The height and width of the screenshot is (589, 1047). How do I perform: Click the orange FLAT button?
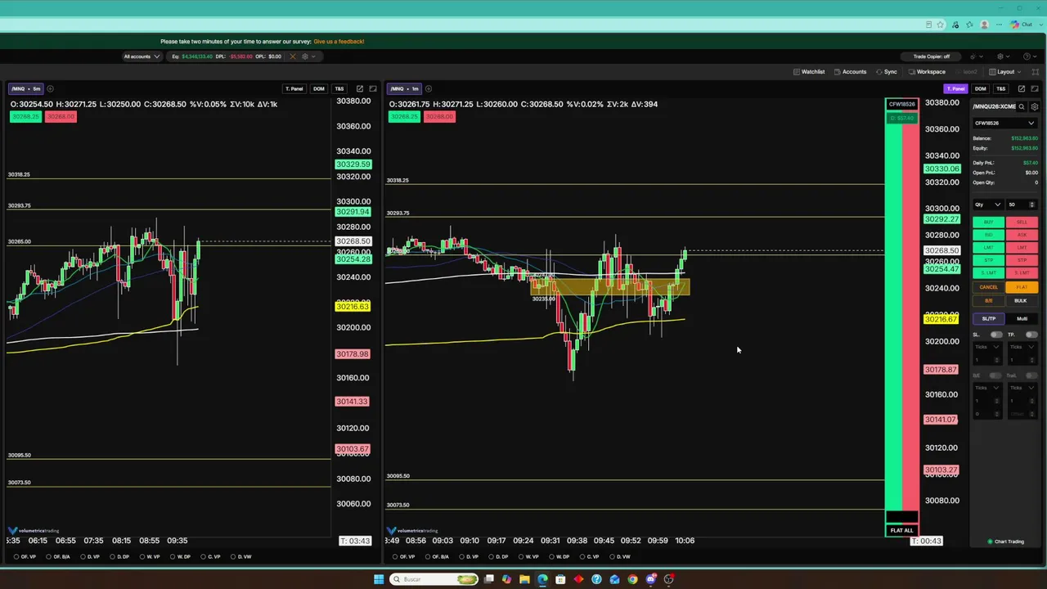[x=1022, y=287]
